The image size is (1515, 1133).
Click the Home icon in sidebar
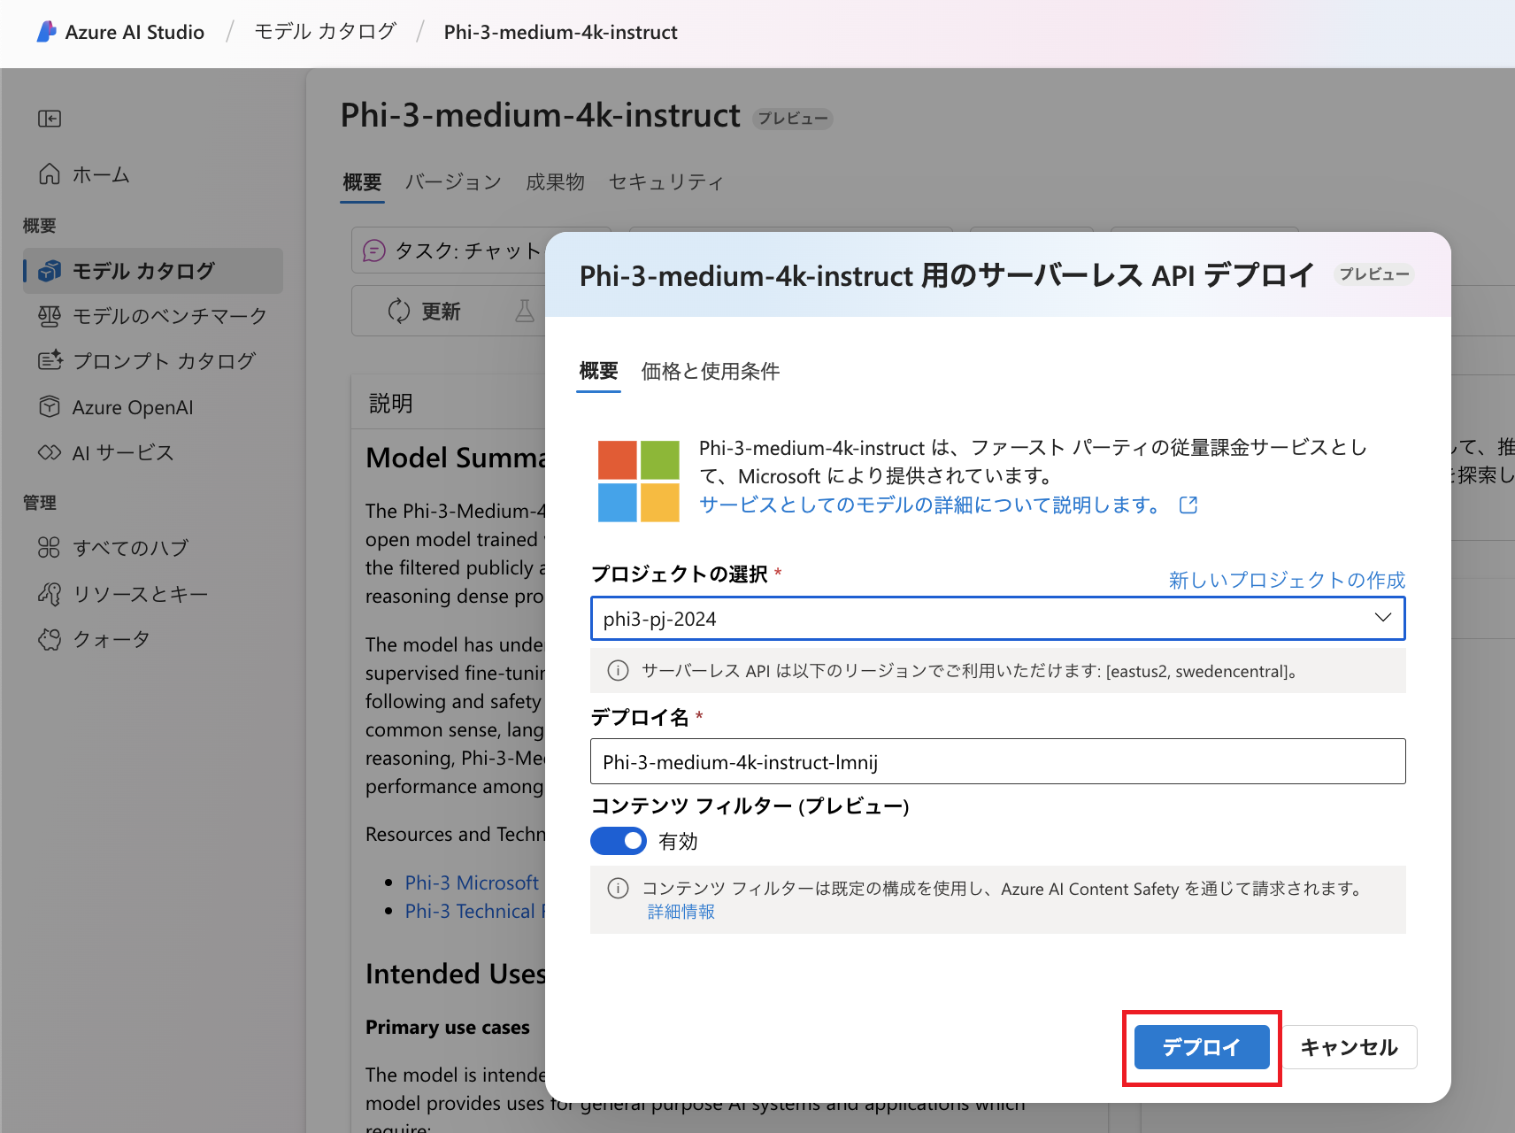[50, 174]
